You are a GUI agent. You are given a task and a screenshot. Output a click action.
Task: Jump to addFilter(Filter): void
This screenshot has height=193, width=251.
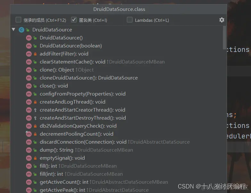click(64, 54)
